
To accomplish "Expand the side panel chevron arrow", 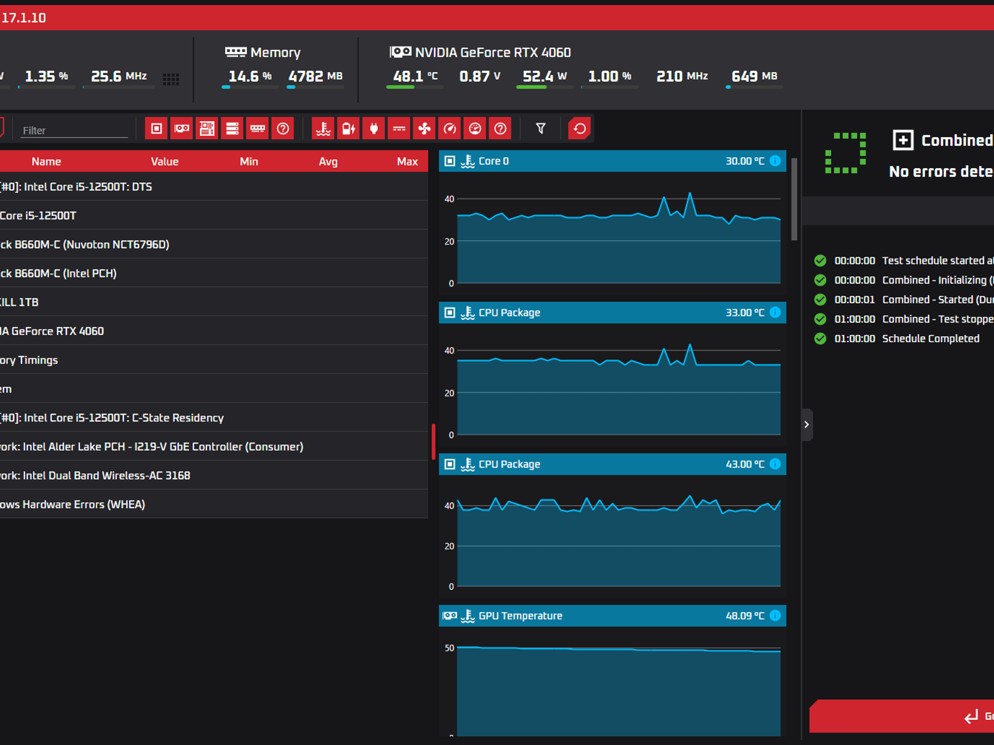I will [x=807, y=425].
